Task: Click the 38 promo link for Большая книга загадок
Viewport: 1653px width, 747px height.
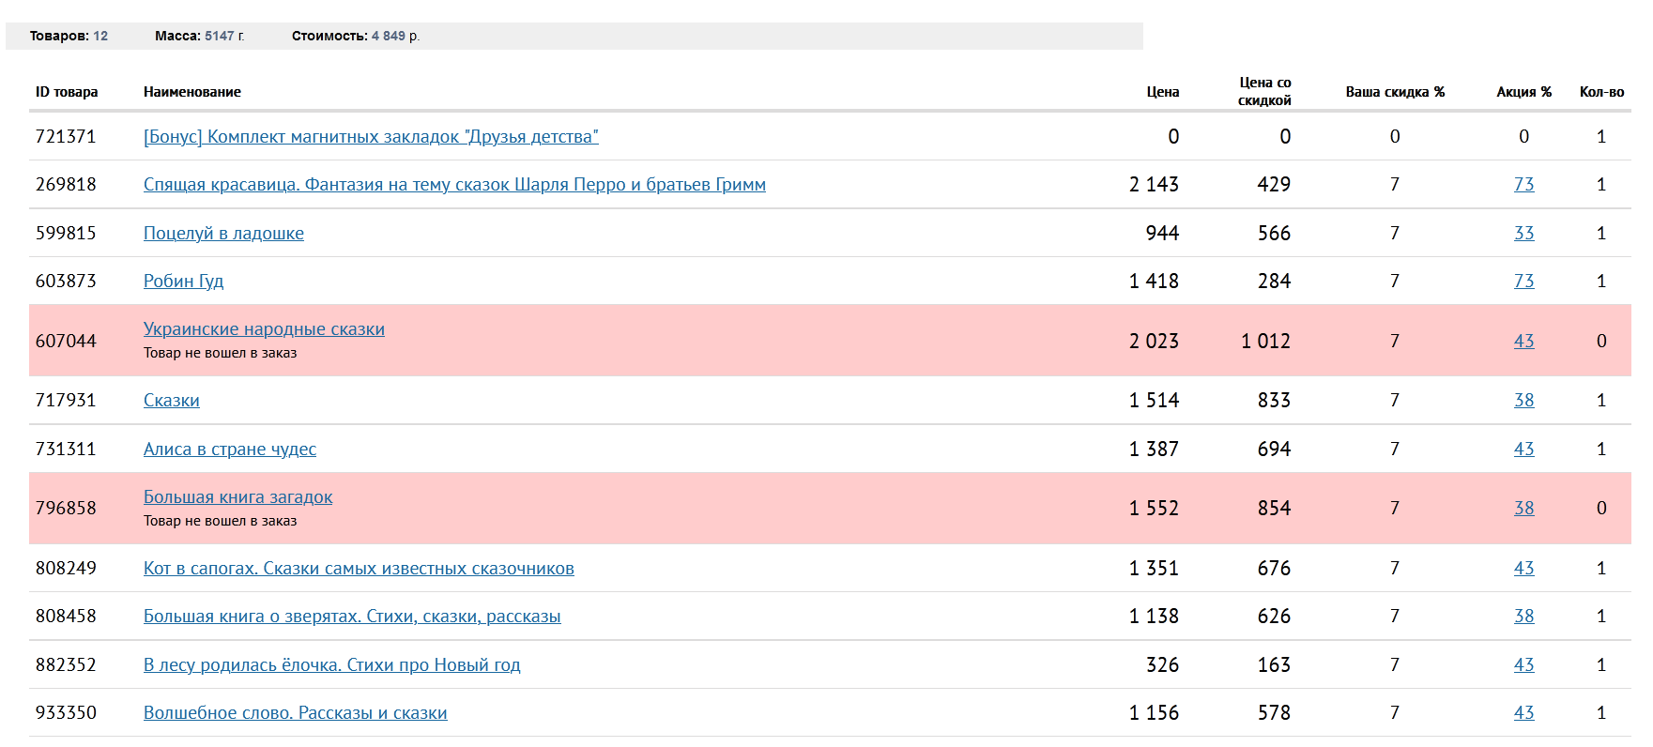Action: (1523, 509)
